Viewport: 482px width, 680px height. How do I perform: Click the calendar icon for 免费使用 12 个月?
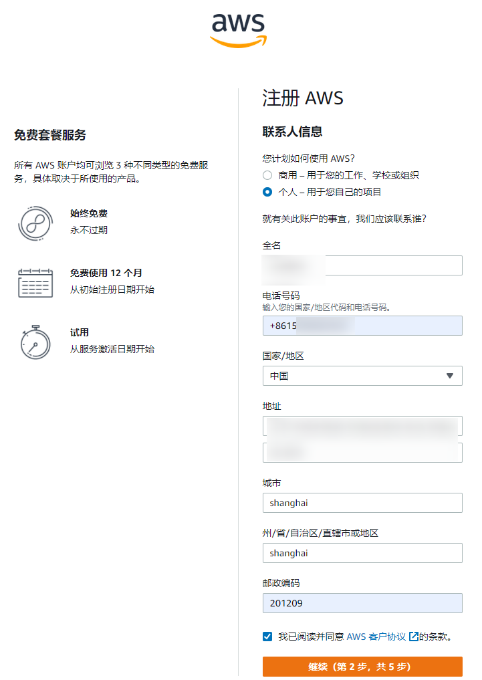point(35,283)
